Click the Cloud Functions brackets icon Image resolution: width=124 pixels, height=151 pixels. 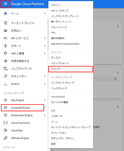pos(5,123)
